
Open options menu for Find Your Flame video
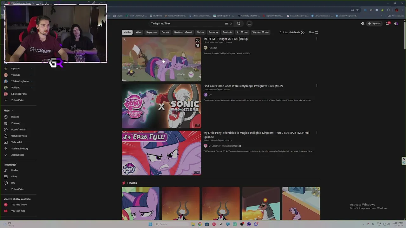317,85
